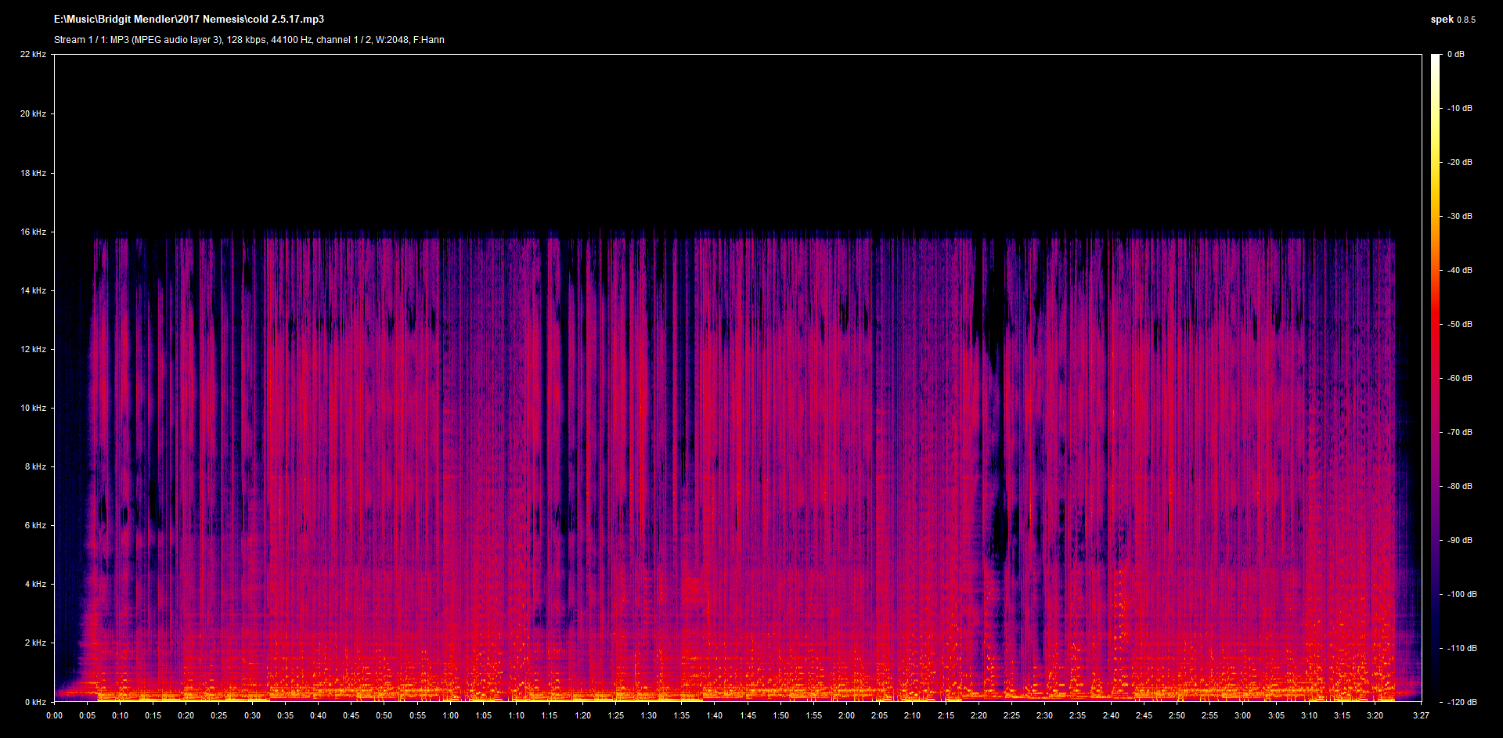The width and height of the screenshot is (1503, 738).
Task: Click the -100 dB scale label
Action: [1461, 594]
